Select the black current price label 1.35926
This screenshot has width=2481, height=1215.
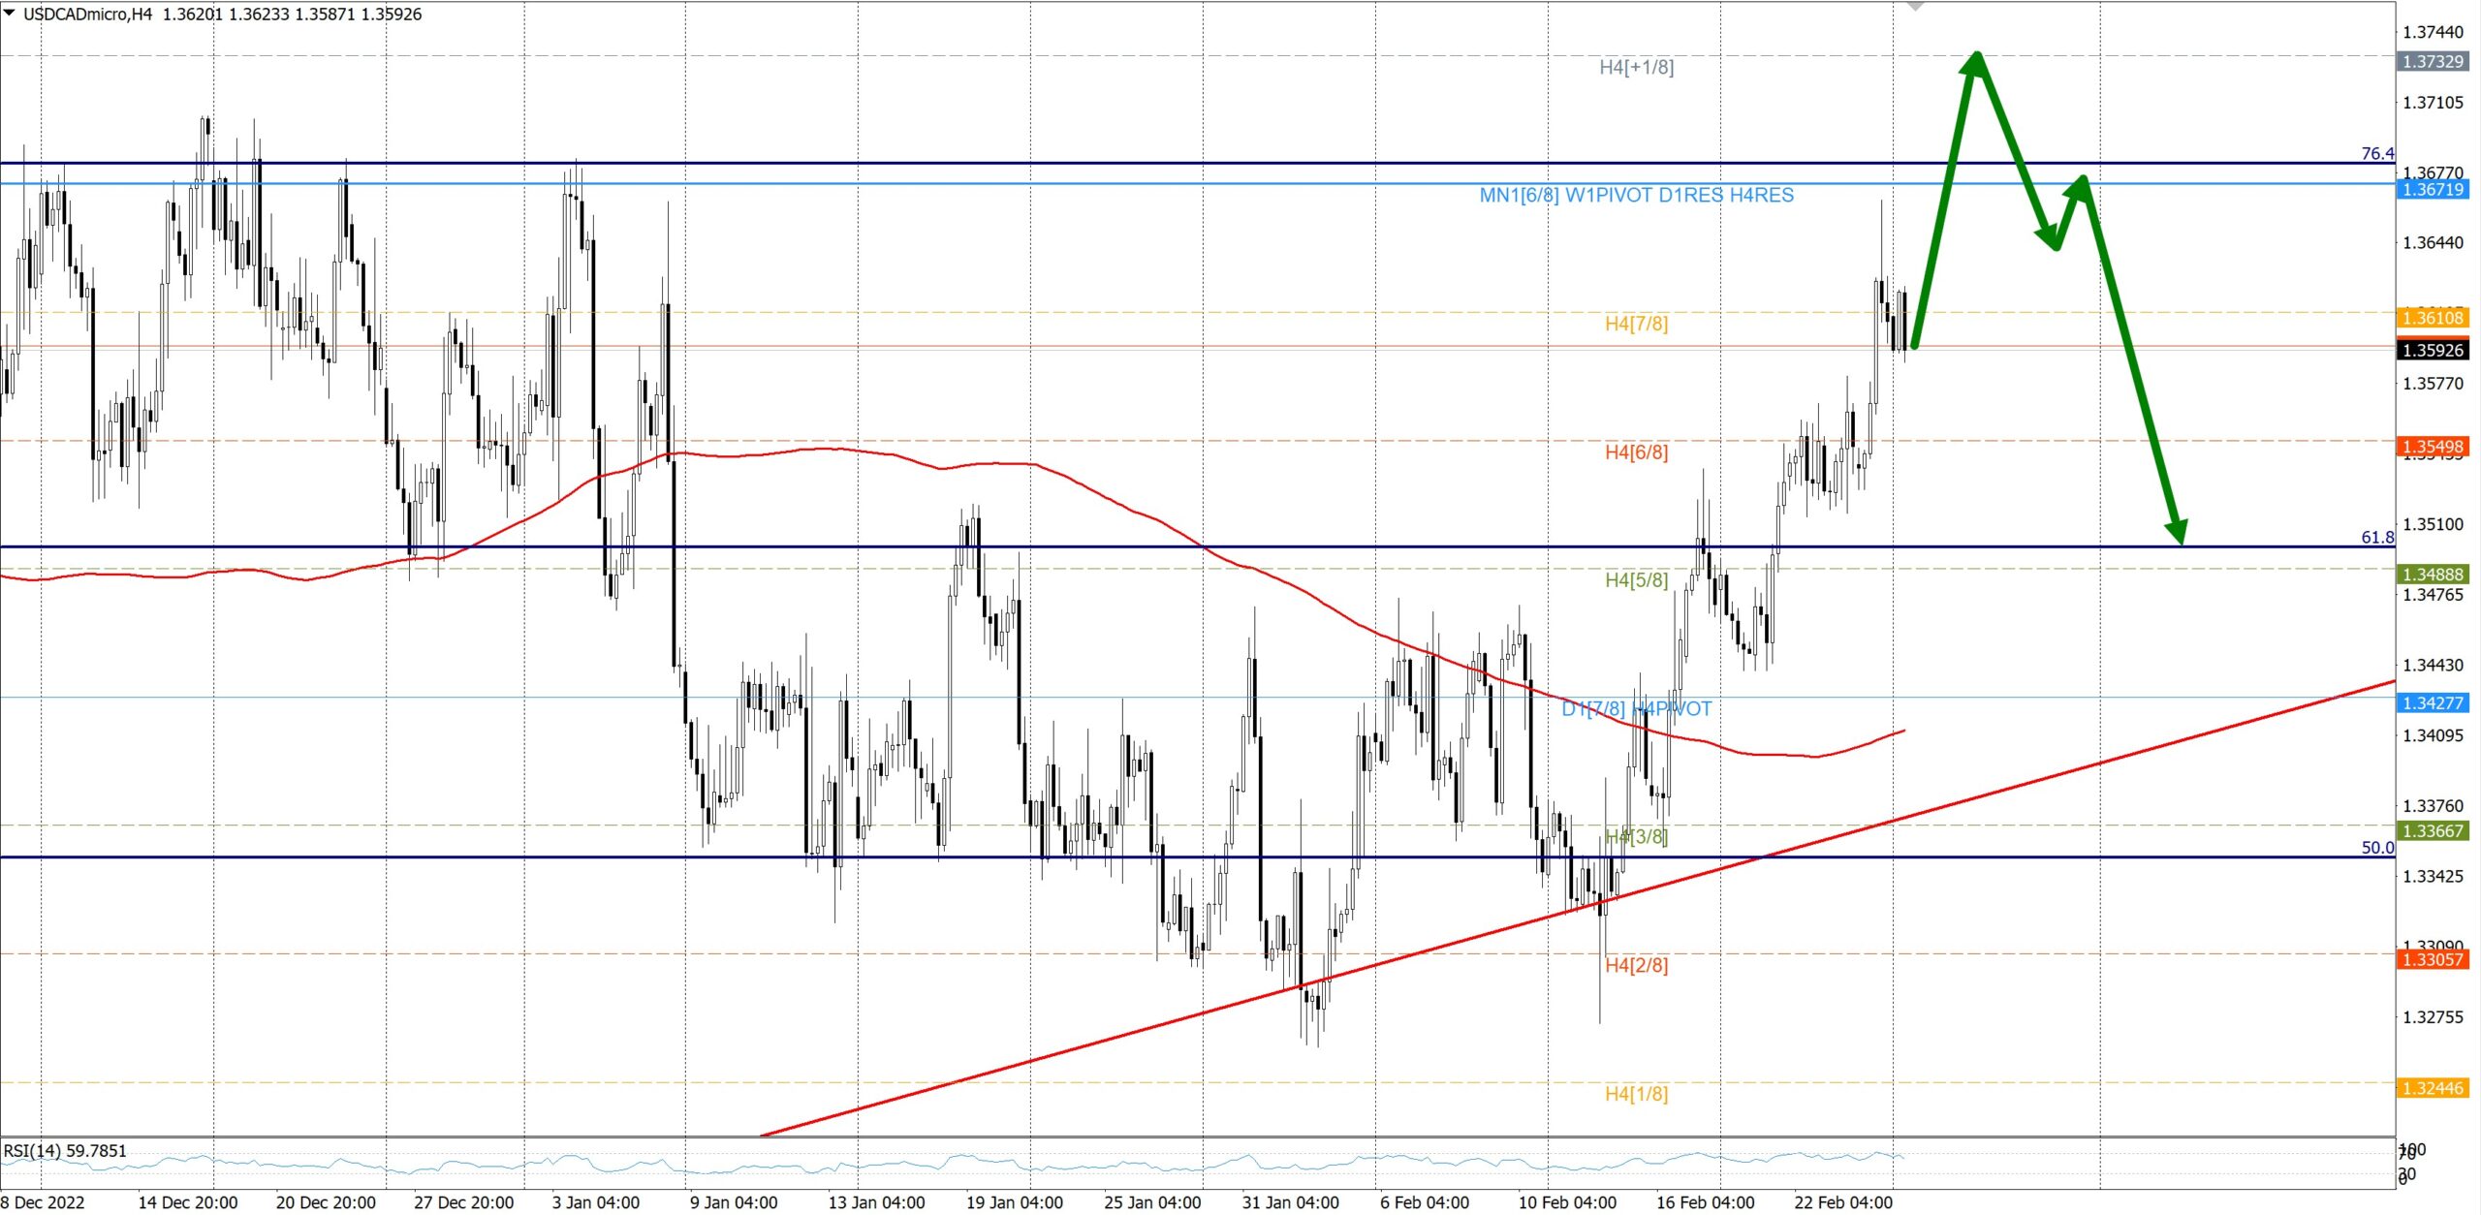point(2432,351)
